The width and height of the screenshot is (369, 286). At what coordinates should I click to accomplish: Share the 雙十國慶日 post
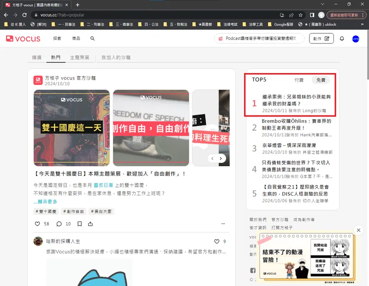[90, 224]
